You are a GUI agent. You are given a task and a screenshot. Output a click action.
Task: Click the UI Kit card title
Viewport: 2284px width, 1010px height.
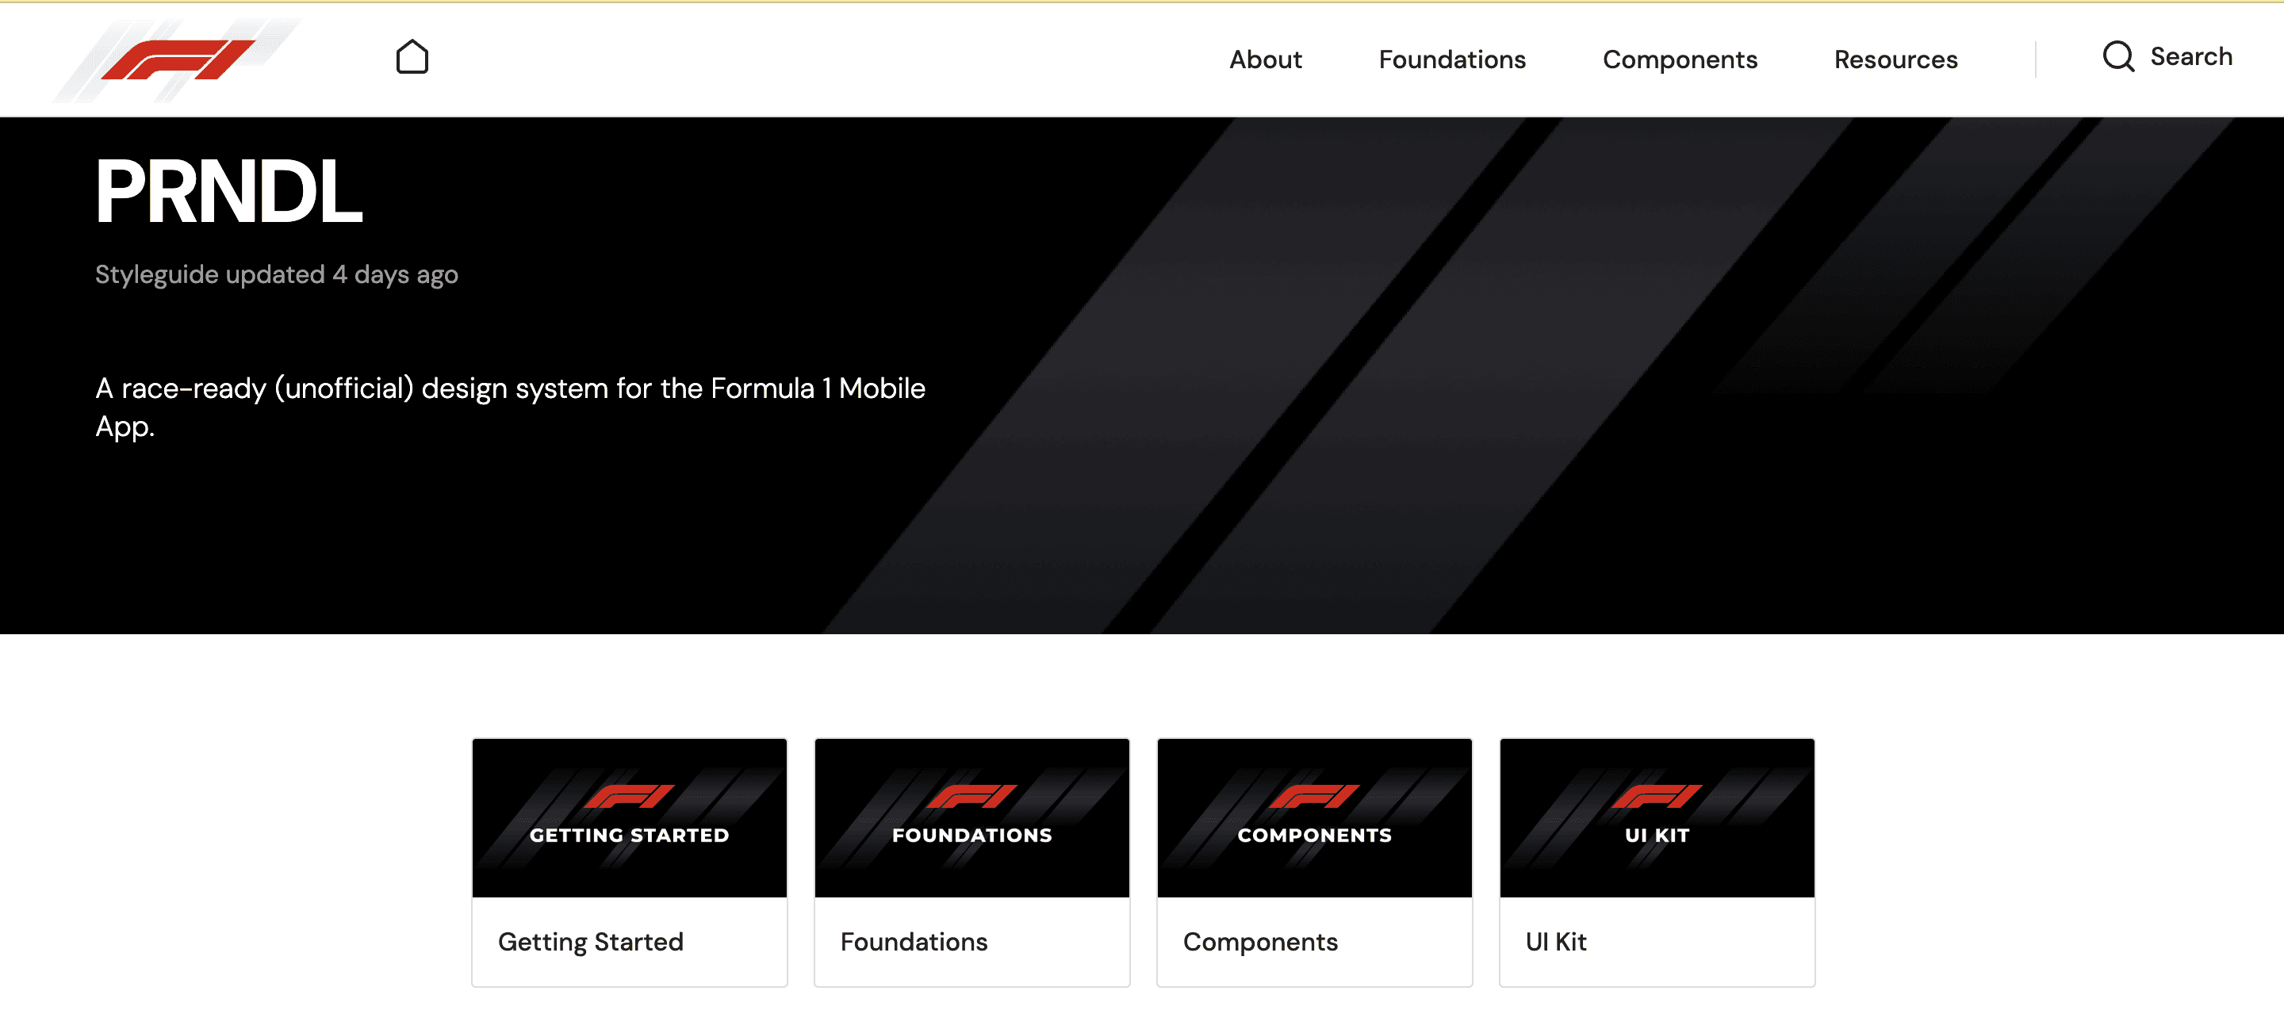tap(1555, 941)
